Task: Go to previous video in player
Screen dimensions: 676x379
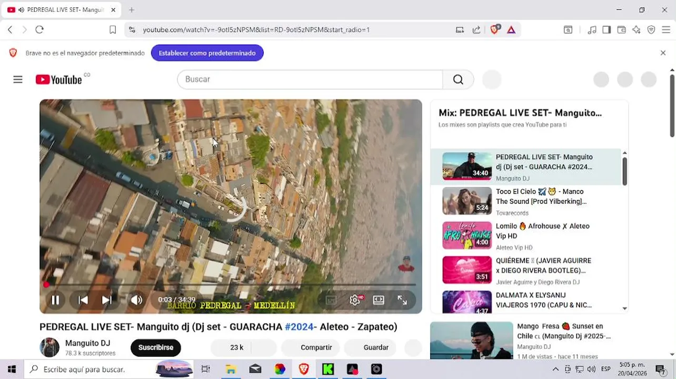Action: click(83, 300)
